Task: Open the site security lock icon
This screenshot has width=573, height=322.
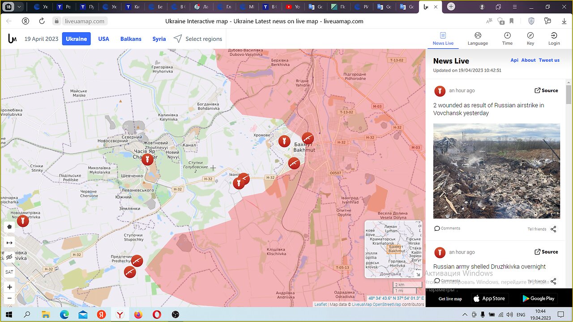Action: (56, 21)
